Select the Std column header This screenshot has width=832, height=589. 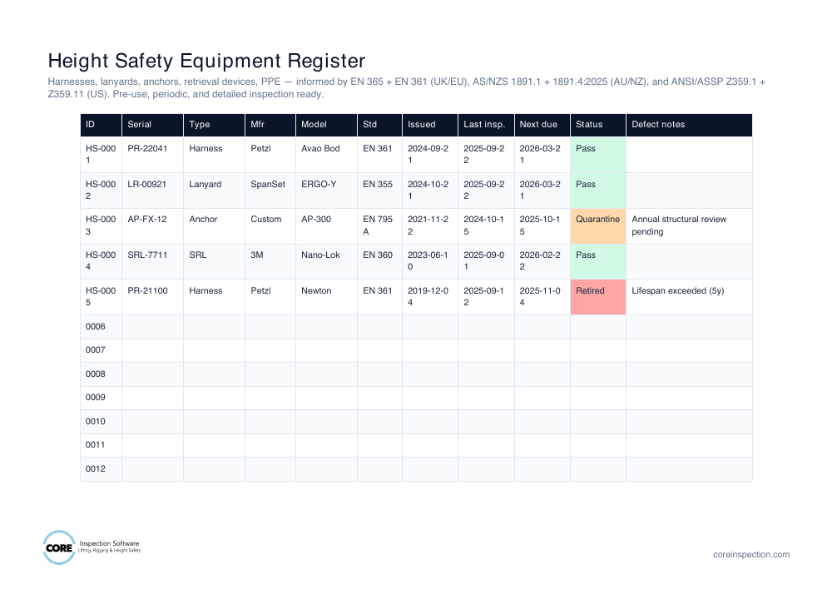379,125
